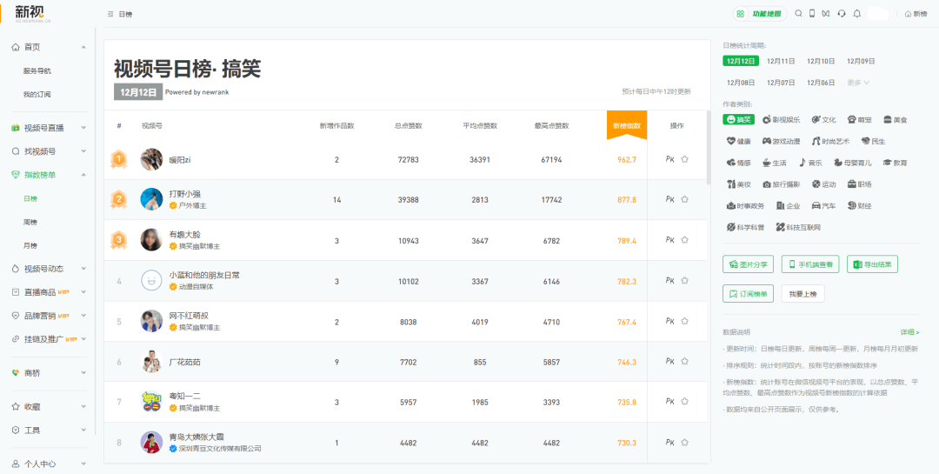939x474 pixels.
Task: Open 有趣大脸 profile avatar thumbnail
Action: [151, 240]
